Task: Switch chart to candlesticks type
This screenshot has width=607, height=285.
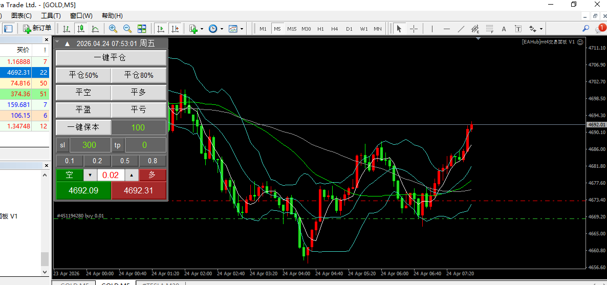Action: (81, 28)
